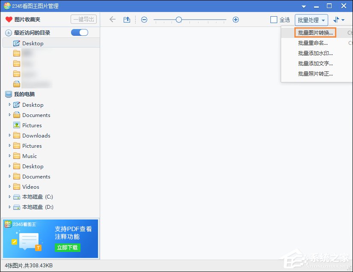Viewport: 353px width, 272px height.
Task: Toggle the pinned Desktop entry under recent directories
Action: point(32,43)
